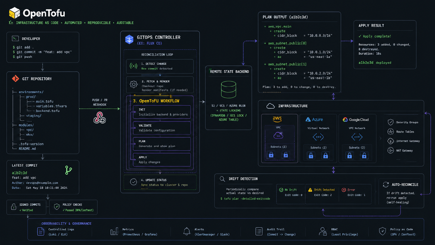This screenshot has height=245, width=435.
Task: Select the Google Cloud logo
Action: [x=356, y=120]
